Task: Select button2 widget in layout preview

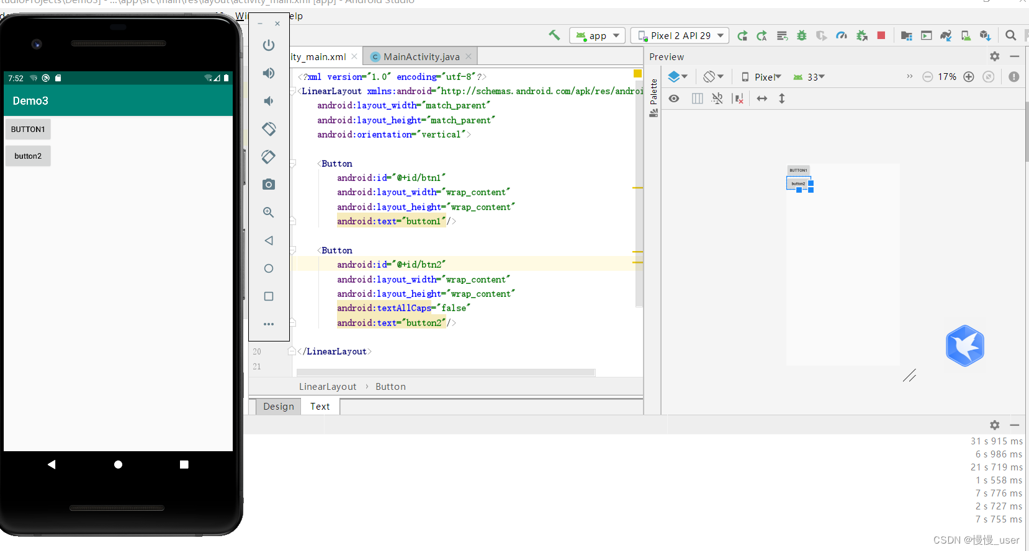Action: click(x=798, y=183)
